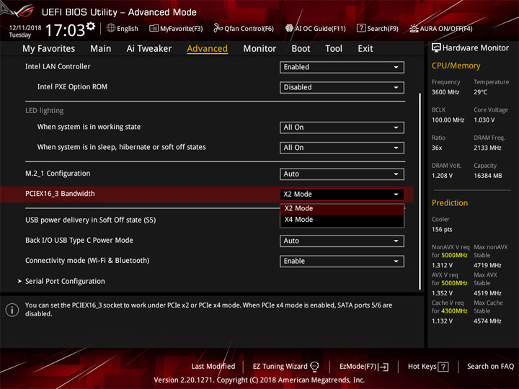Select the Advanced tab

(x=207, y=49)
